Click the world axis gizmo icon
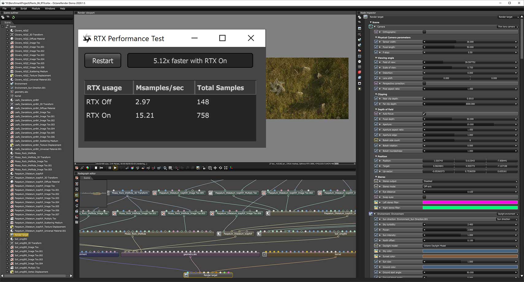Image resolution: width=524 pixels, height=282 pixels. pyautogui.click(x=231, y=168)
